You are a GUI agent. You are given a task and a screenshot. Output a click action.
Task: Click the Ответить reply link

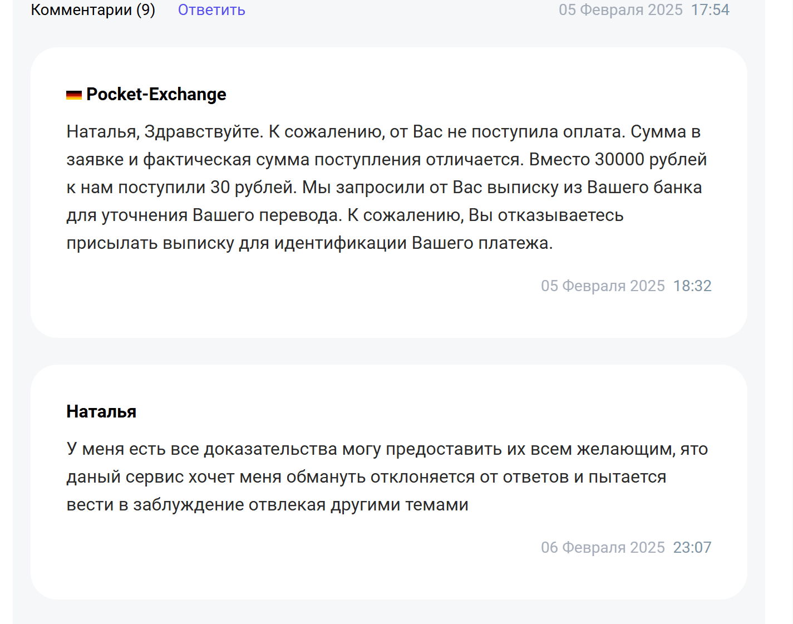click(211, 10)
